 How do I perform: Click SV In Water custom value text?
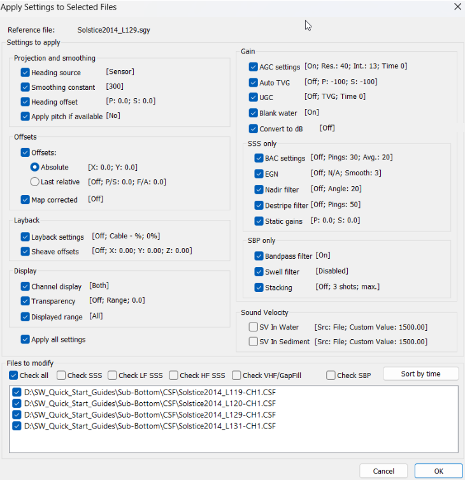[371, 327]
